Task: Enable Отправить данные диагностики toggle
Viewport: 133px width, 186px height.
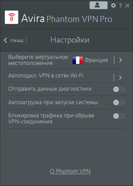Action: tap(119, 89)
